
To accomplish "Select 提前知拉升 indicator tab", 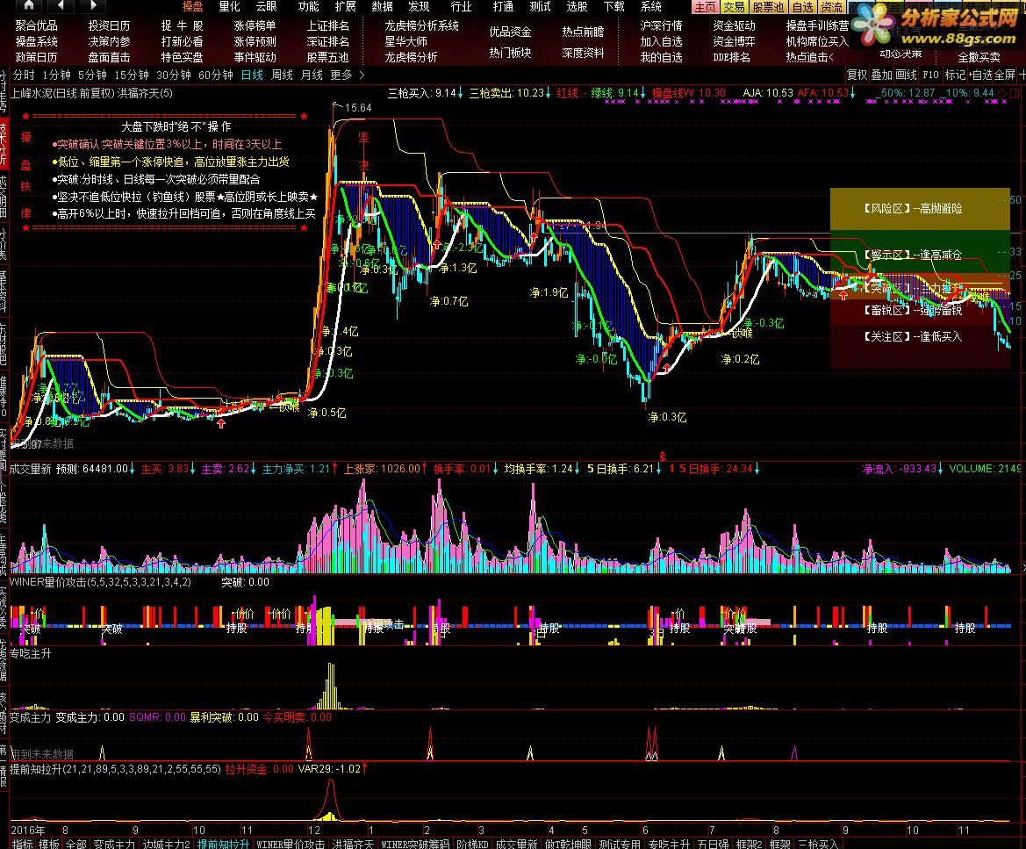I will (x=223, y=844).
